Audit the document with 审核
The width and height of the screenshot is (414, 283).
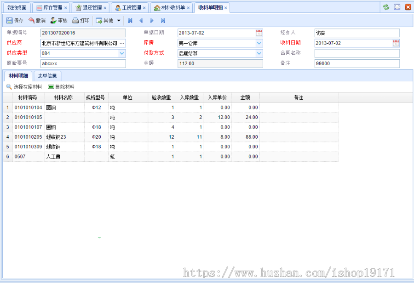pos(59,21)
